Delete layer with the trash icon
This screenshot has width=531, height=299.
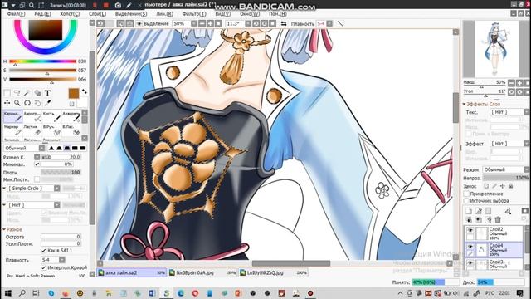(x=498, y=220)
